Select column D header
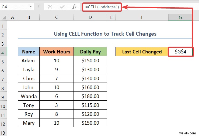The width and height of the screenshot is (199, 136). [90, 17]
